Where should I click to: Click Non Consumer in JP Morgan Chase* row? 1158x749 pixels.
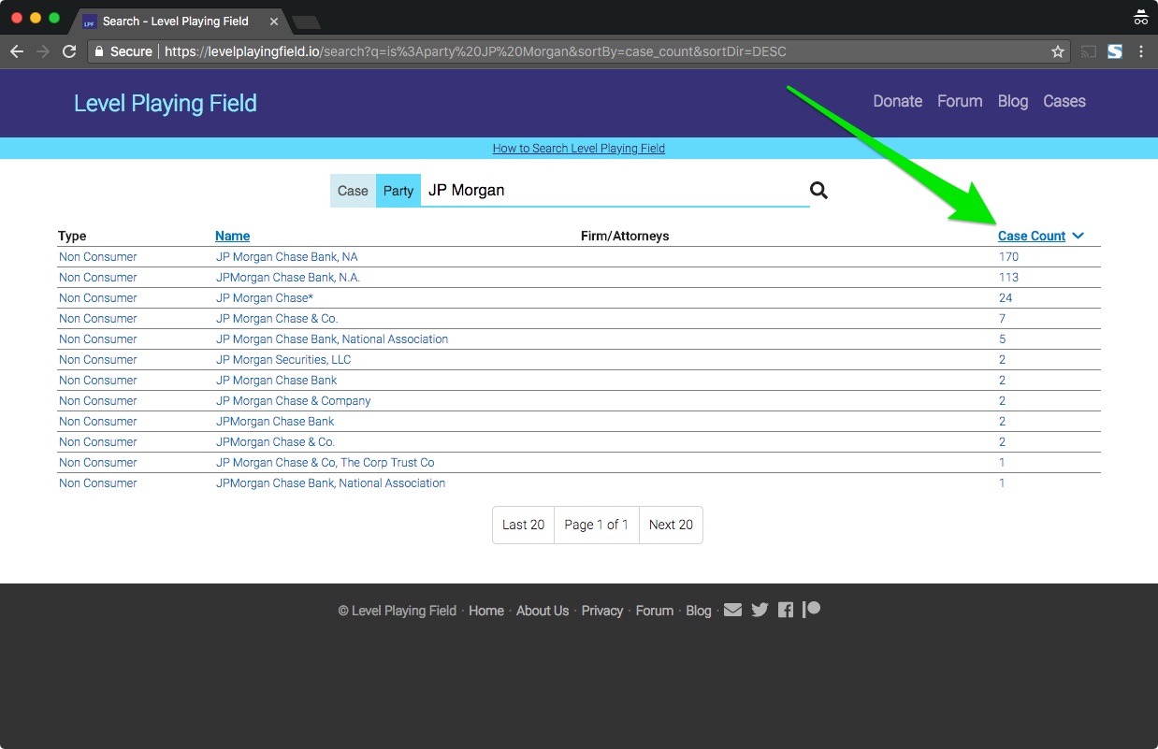(98, 297)
